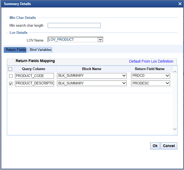184x170 pixels.
Task: Uncheck the PRODUCT_DESCRIPTION row checkbox
Action: point(11,83)
